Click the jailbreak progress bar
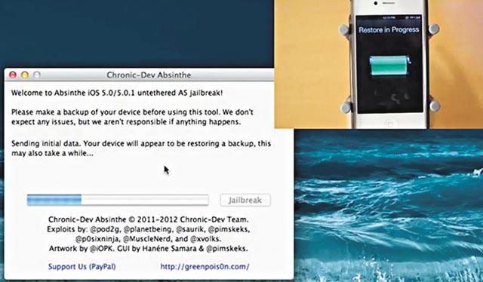 click(118, 200)
